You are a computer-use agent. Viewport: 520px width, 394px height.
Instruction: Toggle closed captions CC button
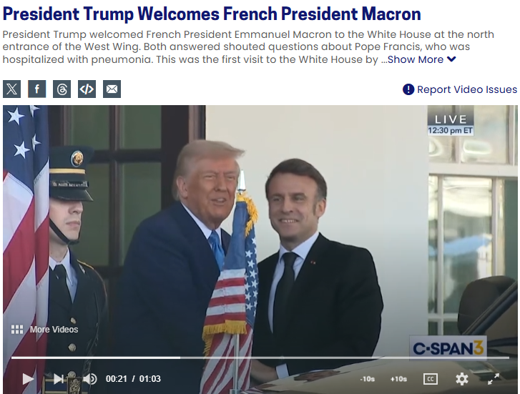(431, 379)
